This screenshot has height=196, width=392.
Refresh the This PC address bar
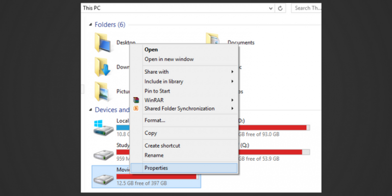pyautogui.click(x=280, y=8)
